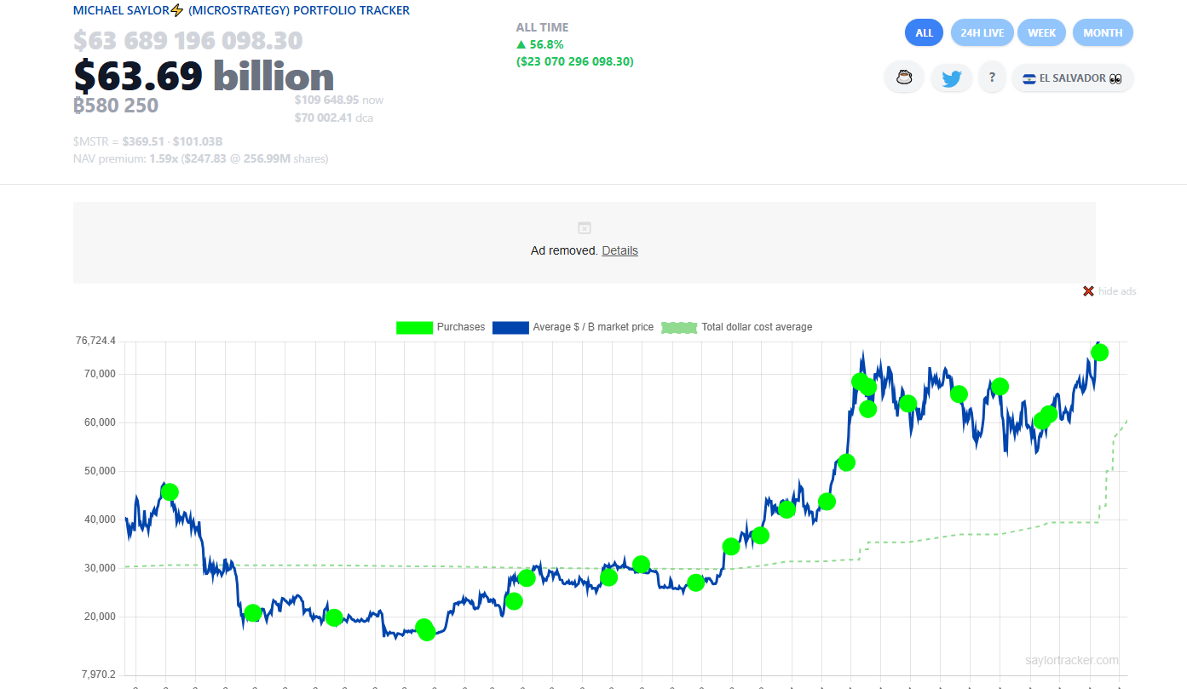This screenshot has height=689, width=1187.
Task: Click the ALL TIME heading label
Action: click(542, 27)
